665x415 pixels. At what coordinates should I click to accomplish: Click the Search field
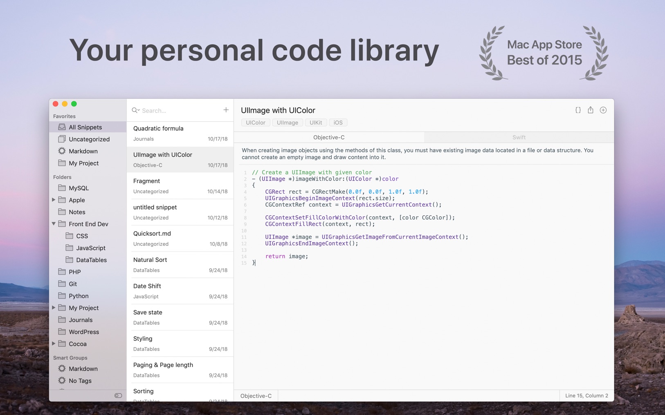coord(176,110)
